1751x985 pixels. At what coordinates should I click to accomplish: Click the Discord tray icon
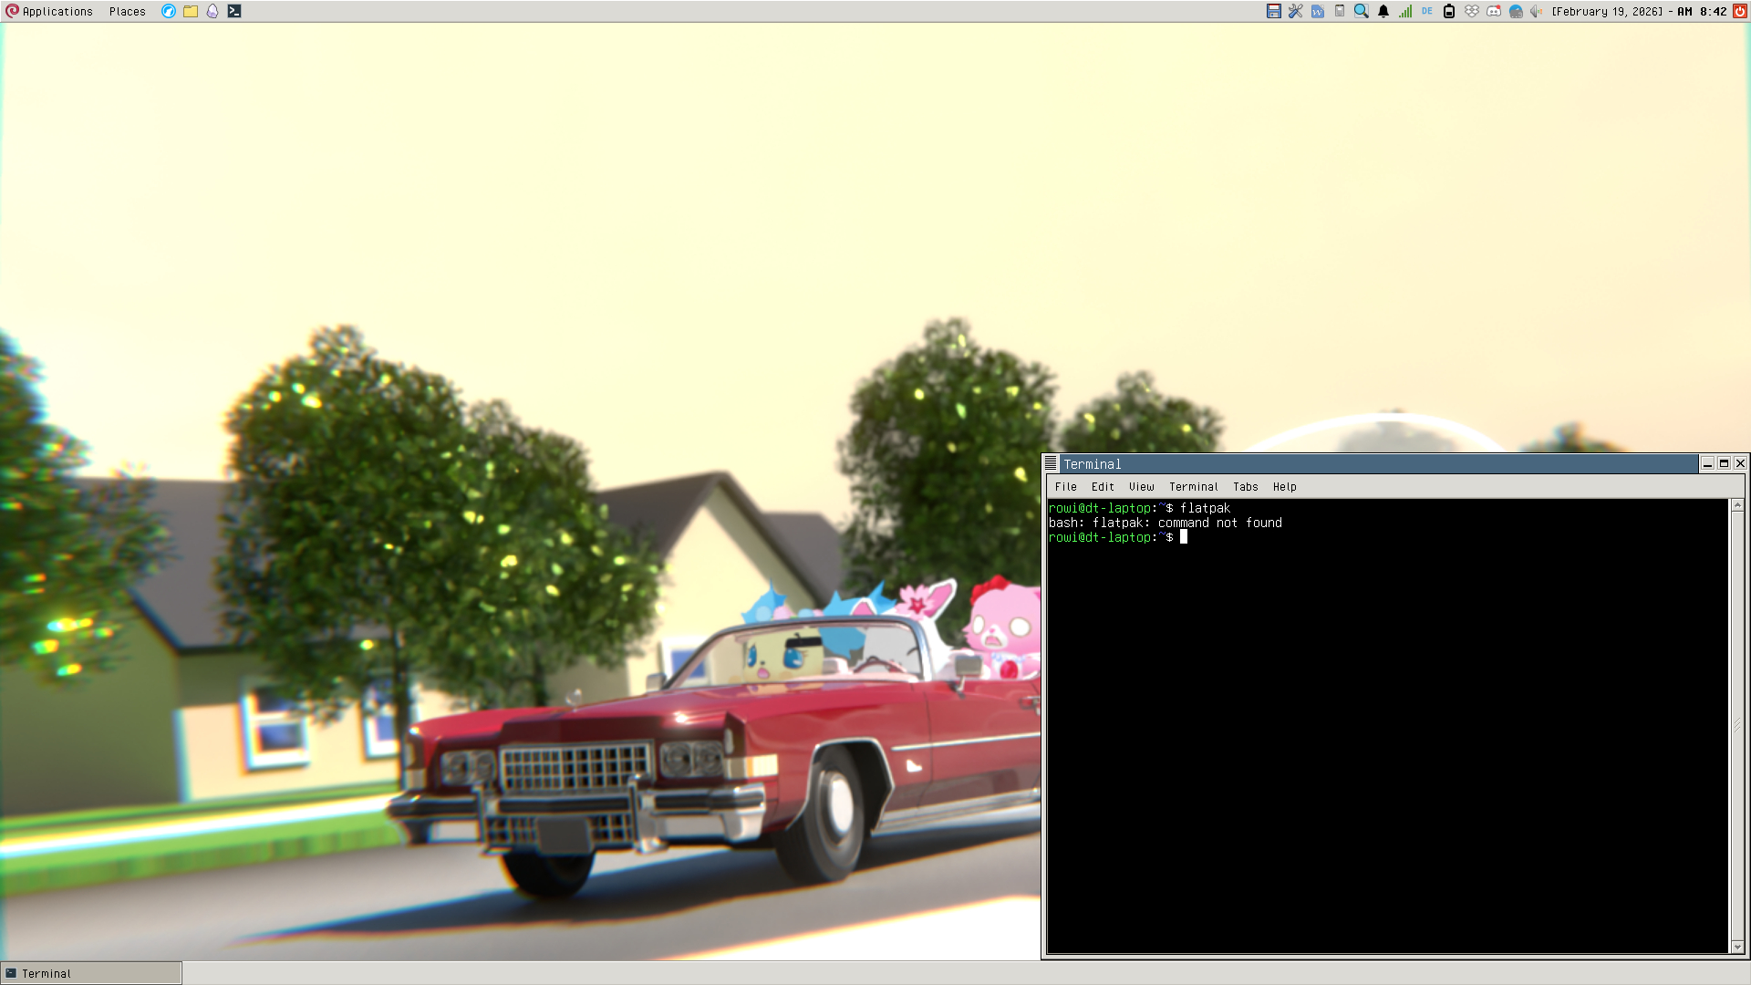pyautogui.click(x=1494, y=11)
